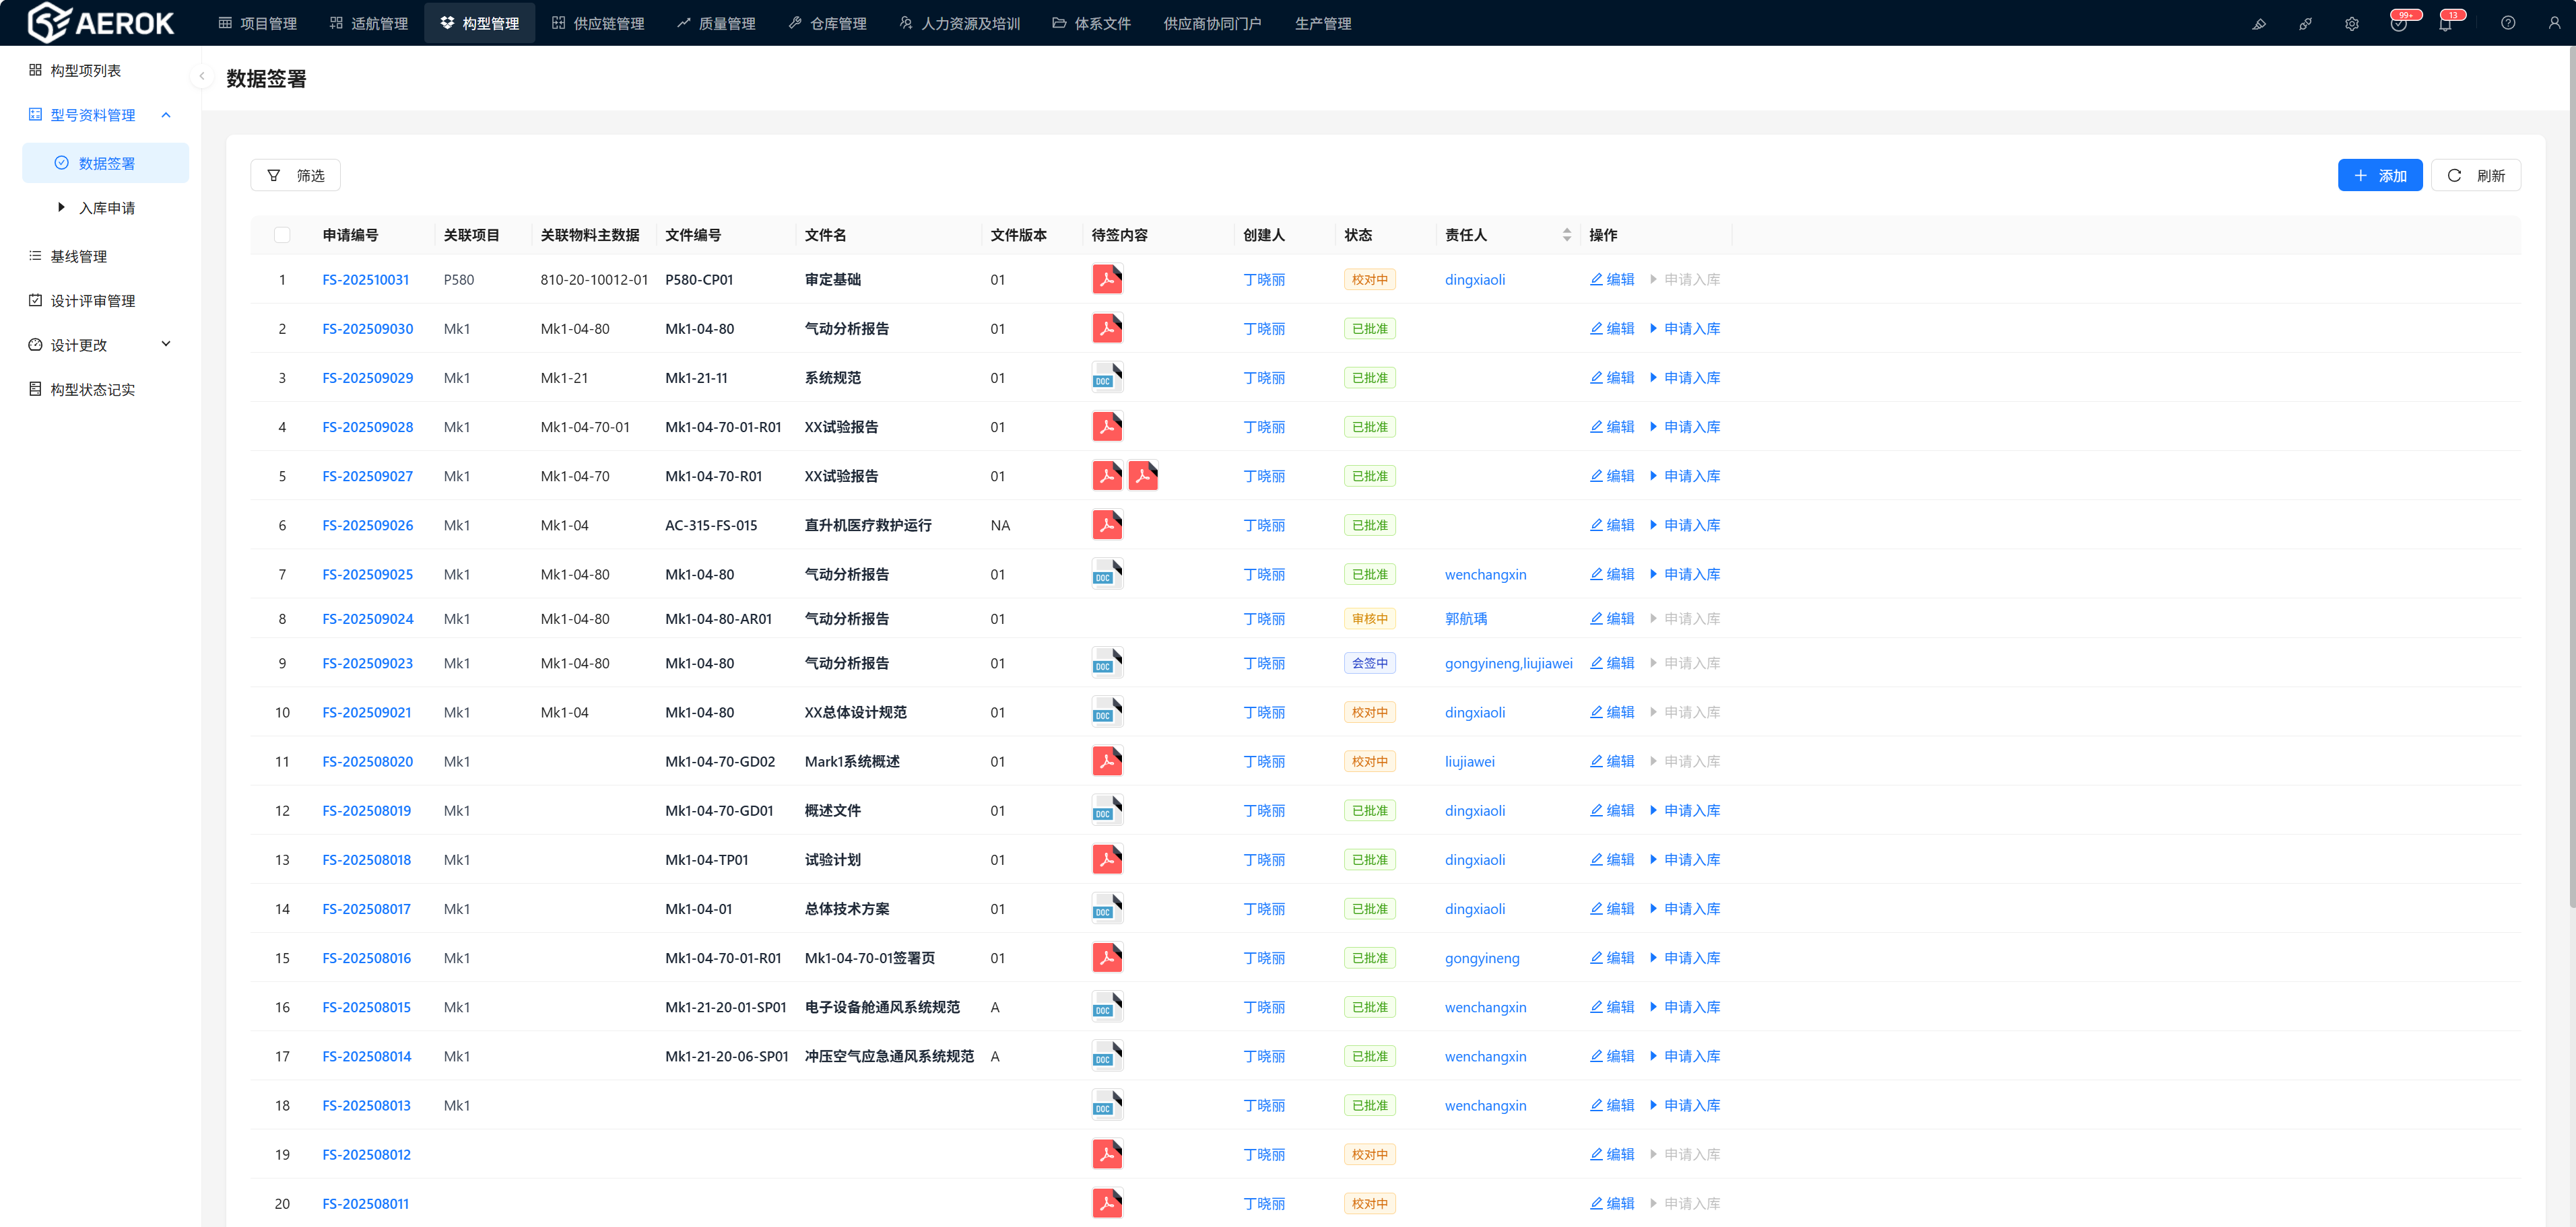Screen dimensions: 2576x1227
Task: Open DOC attachment in FS-202509029 row
Action: tap(1107, 378)
